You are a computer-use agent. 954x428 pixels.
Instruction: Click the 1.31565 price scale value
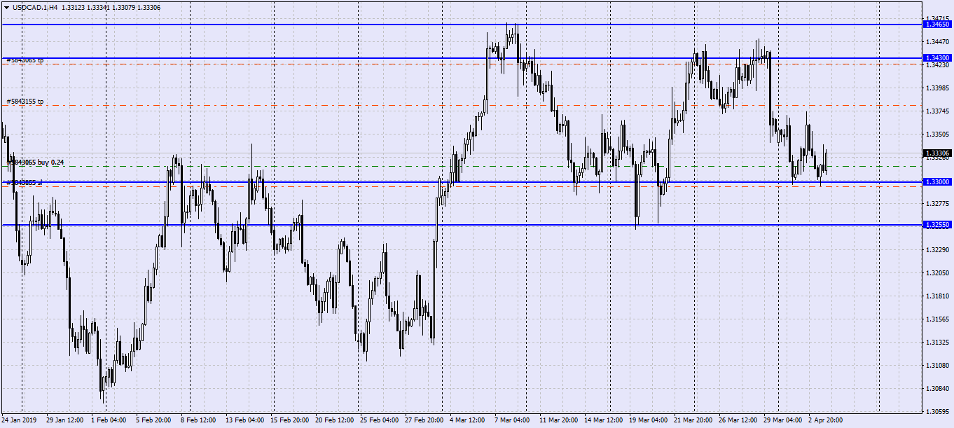coord(936,319)
